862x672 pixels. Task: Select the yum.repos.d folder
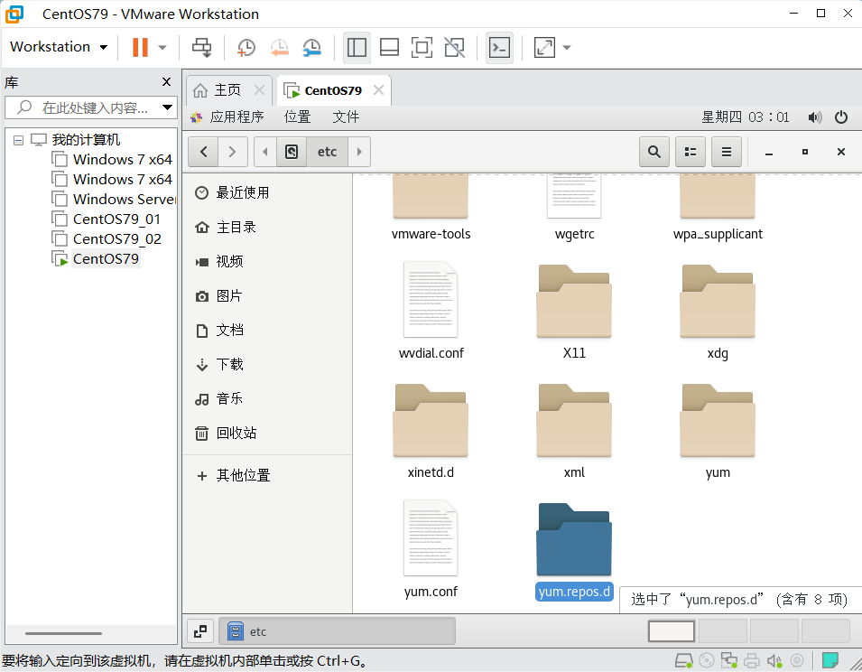coord(574,550)
